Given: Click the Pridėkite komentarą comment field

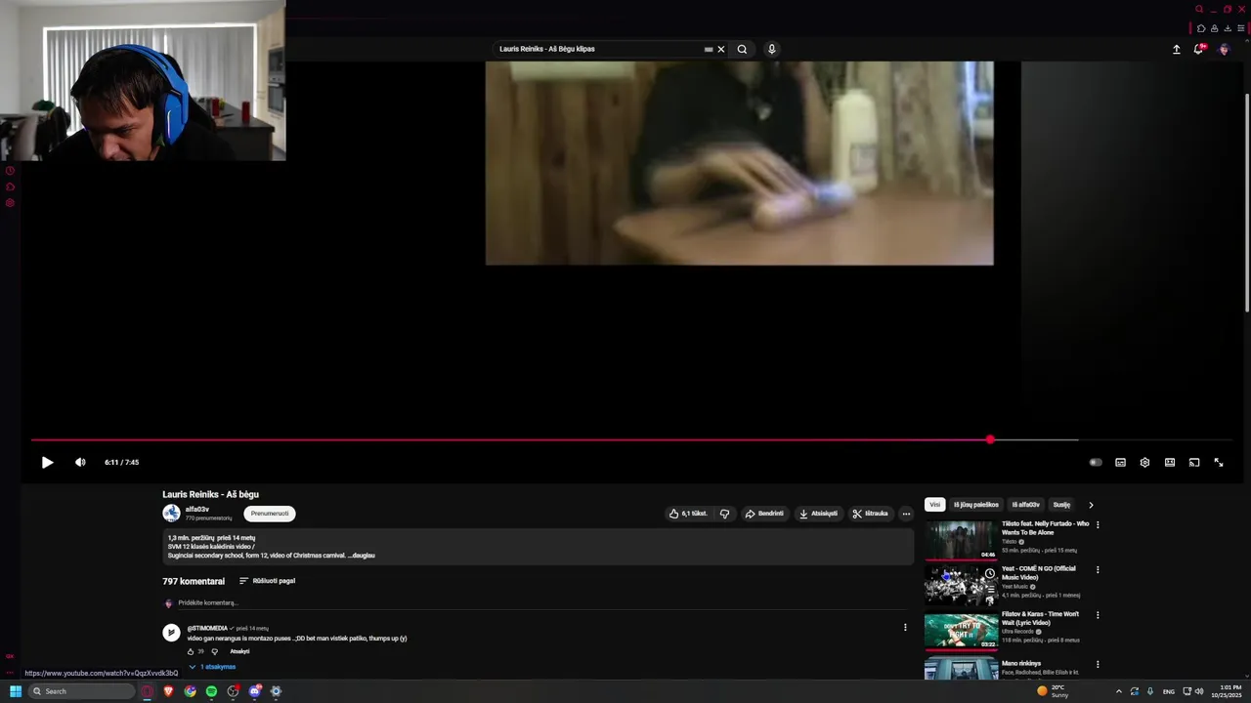Looking at the screenshot, I should click(542, 603).
